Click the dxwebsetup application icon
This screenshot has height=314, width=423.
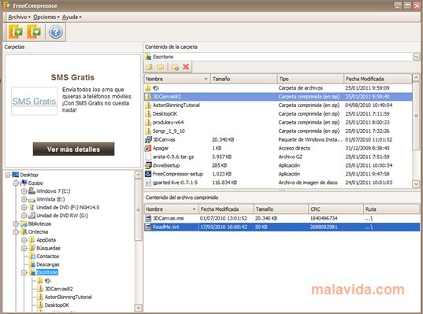(148, 165)
